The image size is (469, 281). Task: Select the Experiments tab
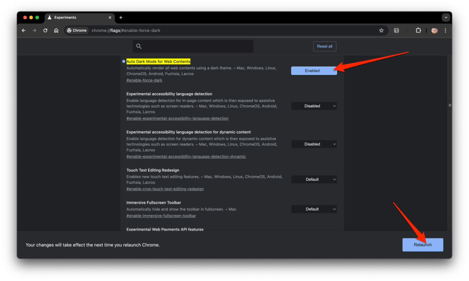click(80, 18)
